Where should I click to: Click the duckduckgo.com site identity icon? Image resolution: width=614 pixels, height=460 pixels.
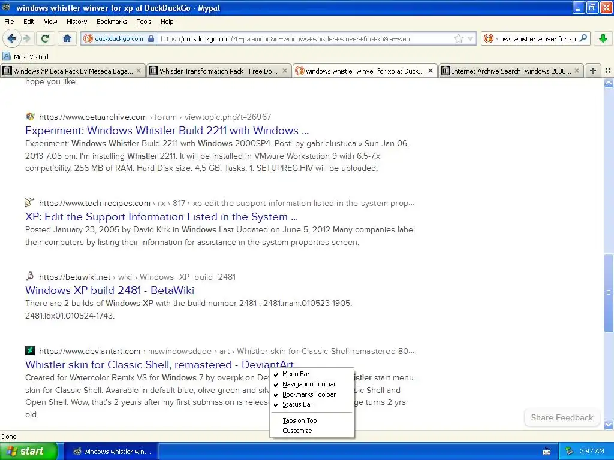click(88, 38)
